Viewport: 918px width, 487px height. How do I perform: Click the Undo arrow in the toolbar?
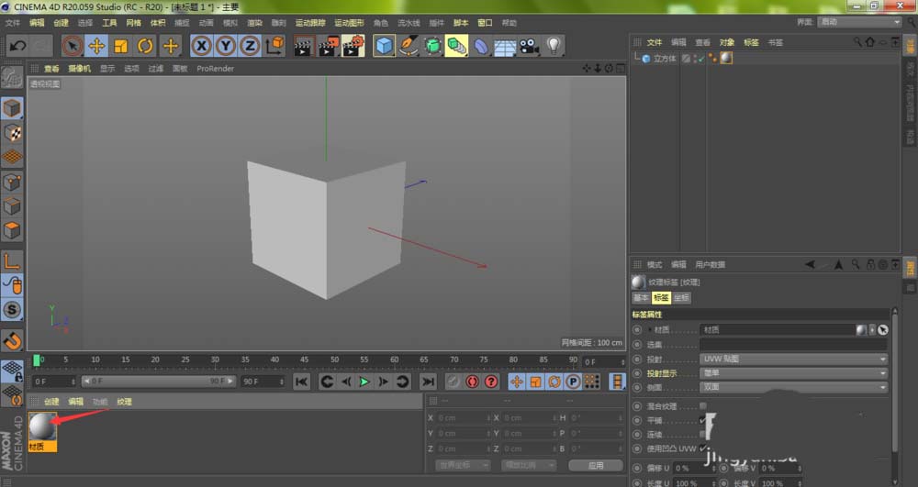coord(17,45)
